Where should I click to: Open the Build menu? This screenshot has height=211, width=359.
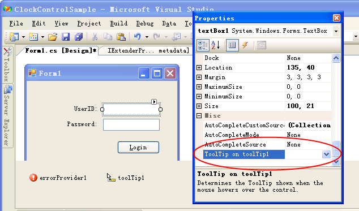pyautogui.click(x=118, y=24)
